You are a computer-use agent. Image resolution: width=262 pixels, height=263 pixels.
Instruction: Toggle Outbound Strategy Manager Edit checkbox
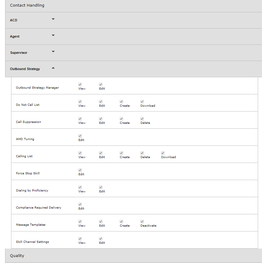click(101, 85)
